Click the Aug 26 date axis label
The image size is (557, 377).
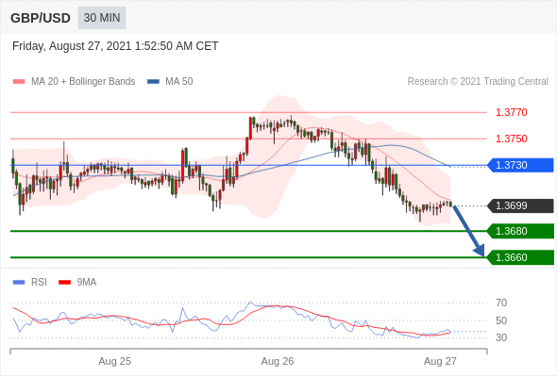point(278,361)
